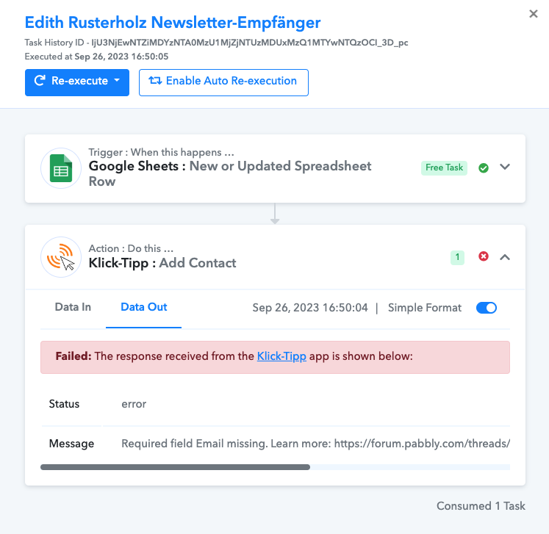Toggle the Simple Format switch

point(487,308)
